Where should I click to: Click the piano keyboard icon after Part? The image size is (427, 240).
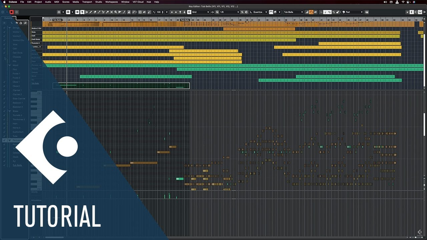[367, 12]
